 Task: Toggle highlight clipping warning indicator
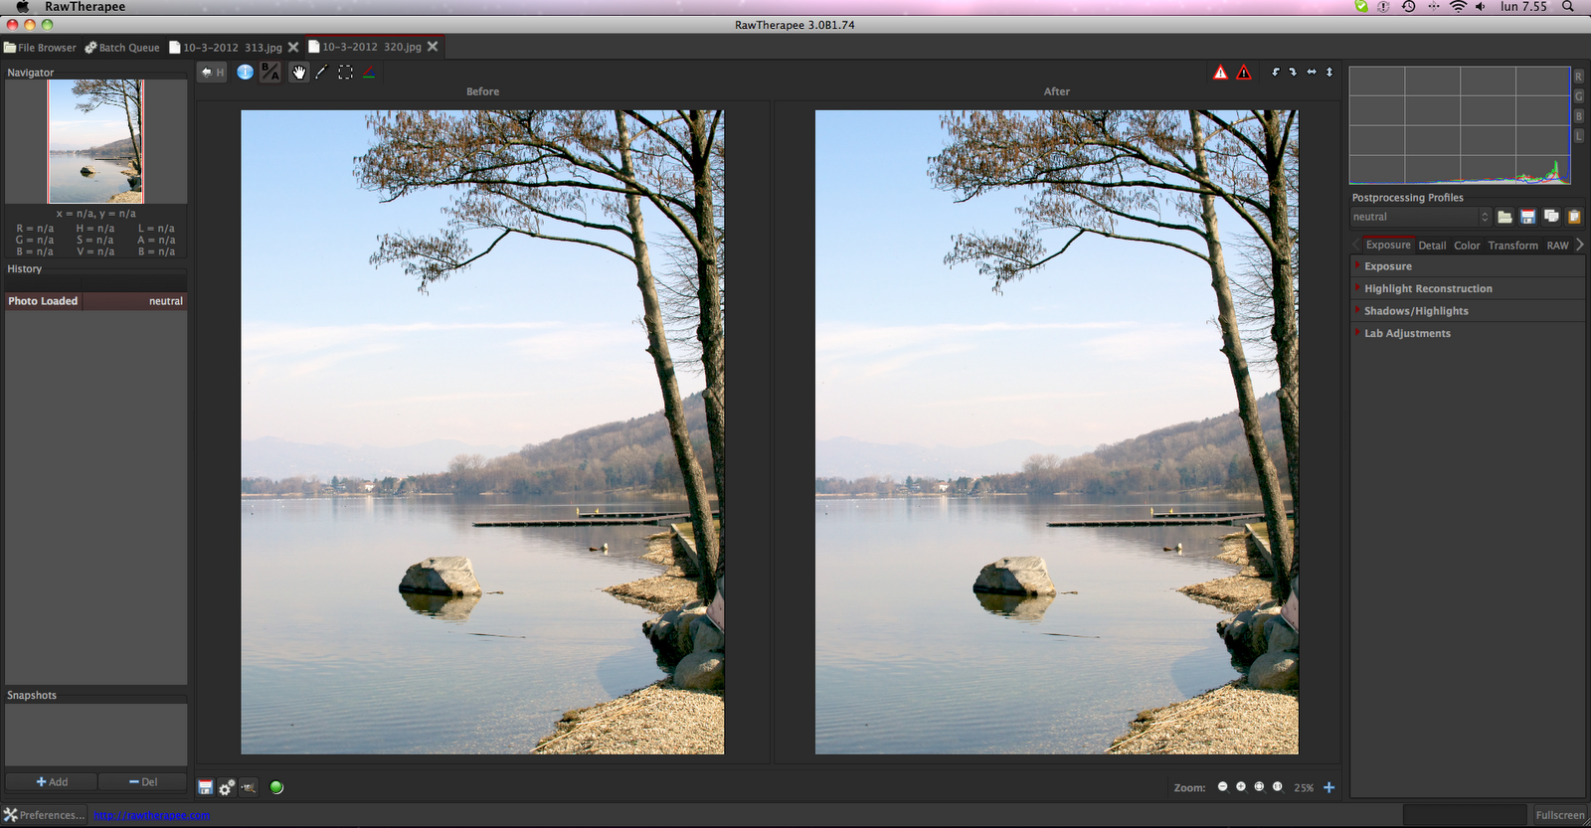1221,72
